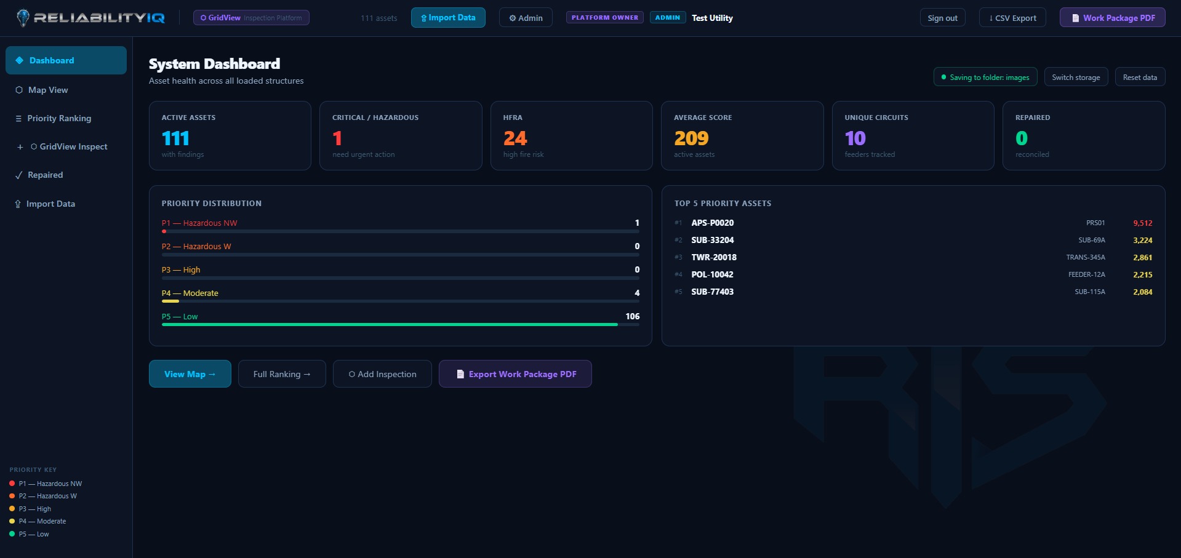Screen dimensions: 1181x558
Task: Click Work Package PDF in header
Action: pos(1112,18)
